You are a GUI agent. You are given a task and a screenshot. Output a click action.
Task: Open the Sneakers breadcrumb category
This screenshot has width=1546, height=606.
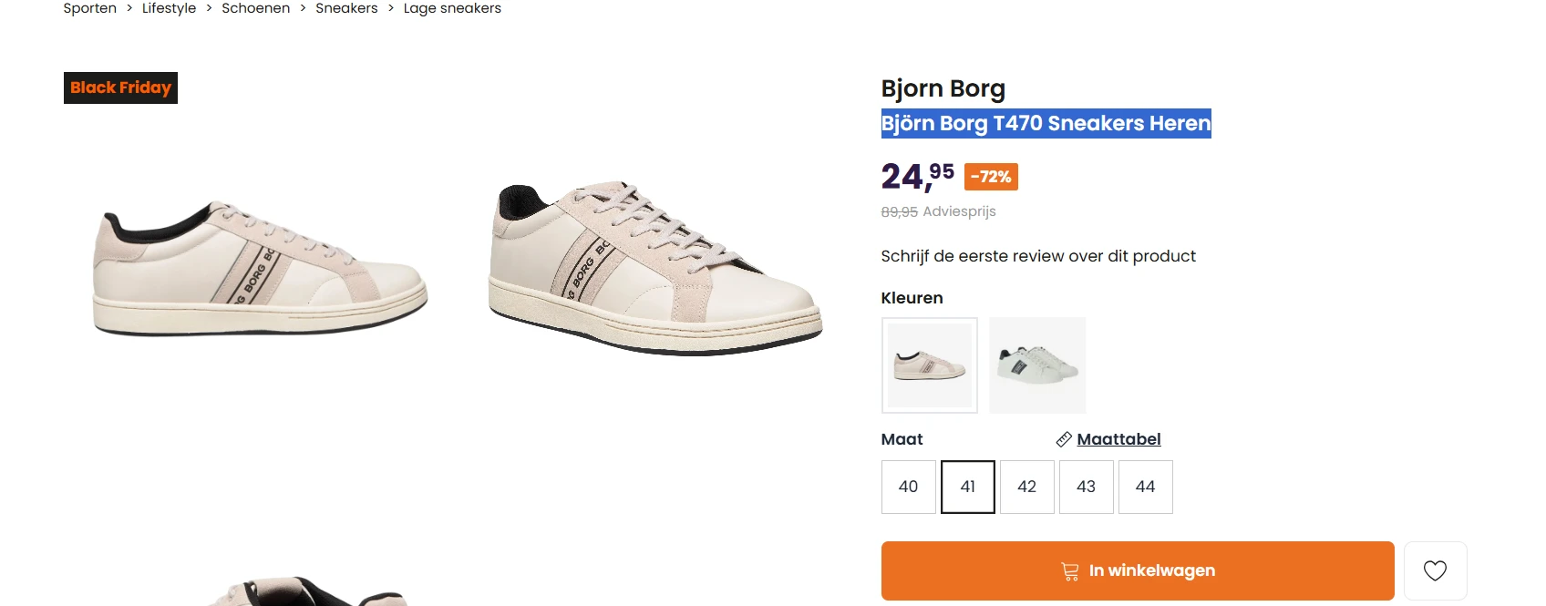pos(346,8)
